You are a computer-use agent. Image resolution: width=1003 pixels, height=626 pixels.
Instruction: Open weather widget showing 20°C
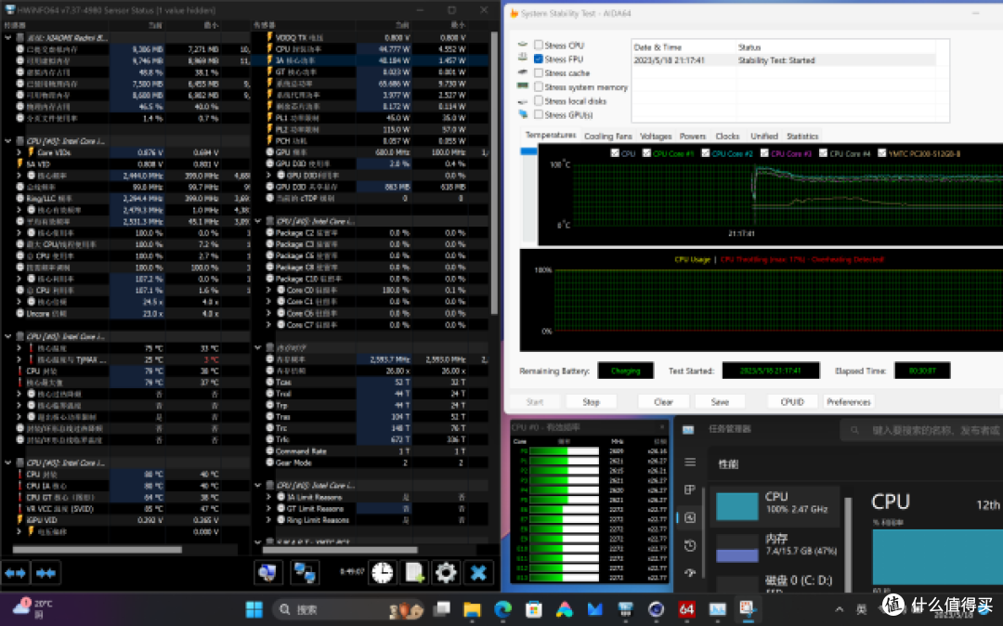coord(32,608)
